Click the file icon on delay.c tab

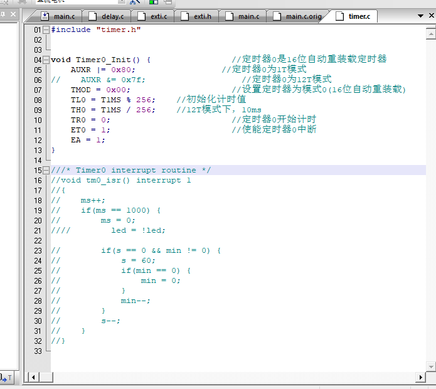pyautogui.click(x=92, y=16)
